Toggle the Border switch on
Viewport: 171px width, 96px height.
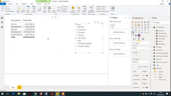coord(146,83)
